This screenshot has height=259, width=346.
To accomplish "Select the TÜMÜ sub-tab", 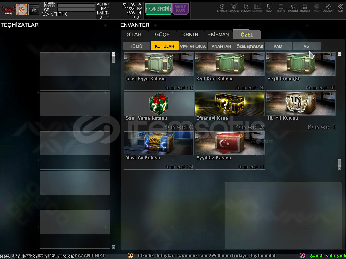I will click(x=136, y=46).
